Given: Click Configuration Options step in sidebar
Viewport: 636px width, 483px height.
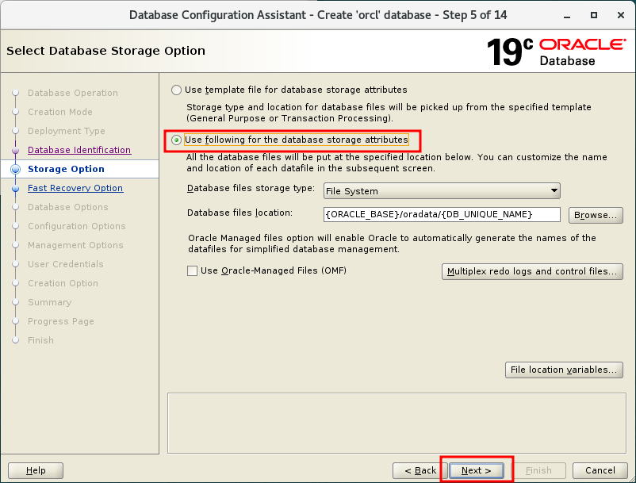Looking at the screenshot, I should 77,226.
